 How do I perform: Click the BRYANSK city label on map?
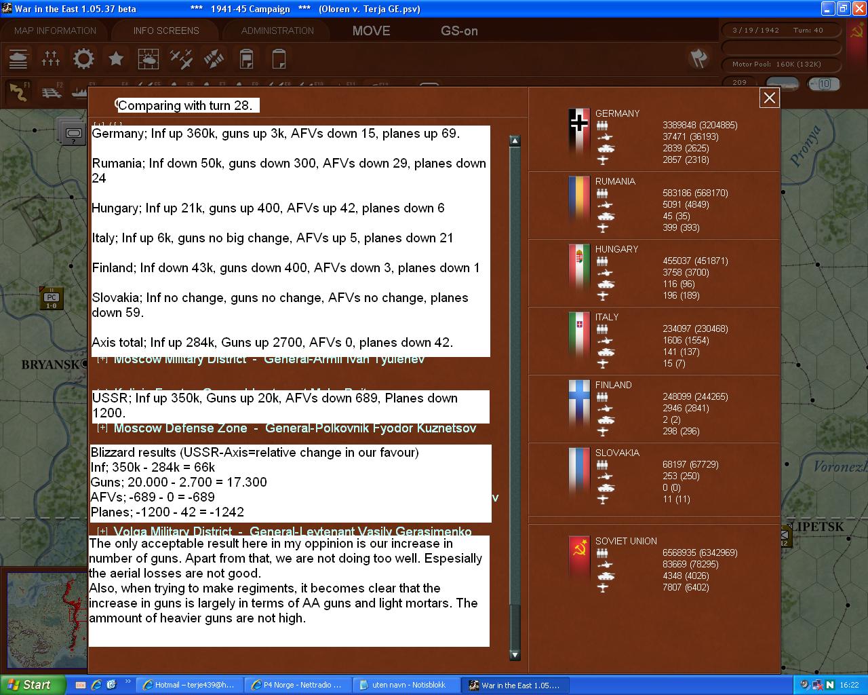tap(51, 365)
